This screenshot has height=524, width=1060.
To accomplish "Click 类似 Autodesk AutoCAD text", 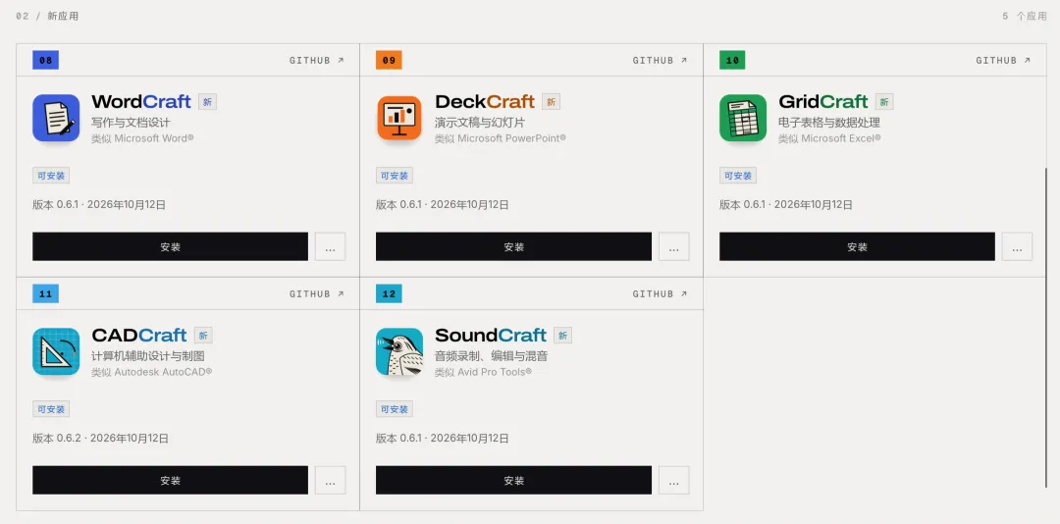I will coord(152,372).
